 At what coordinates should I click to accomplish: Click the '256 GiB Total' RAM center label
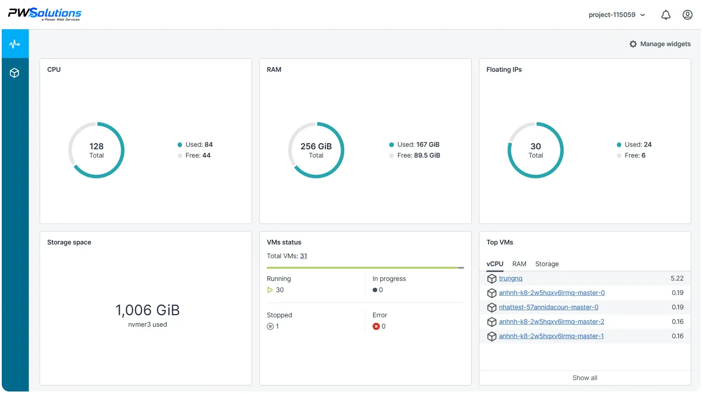coord(316,151)
